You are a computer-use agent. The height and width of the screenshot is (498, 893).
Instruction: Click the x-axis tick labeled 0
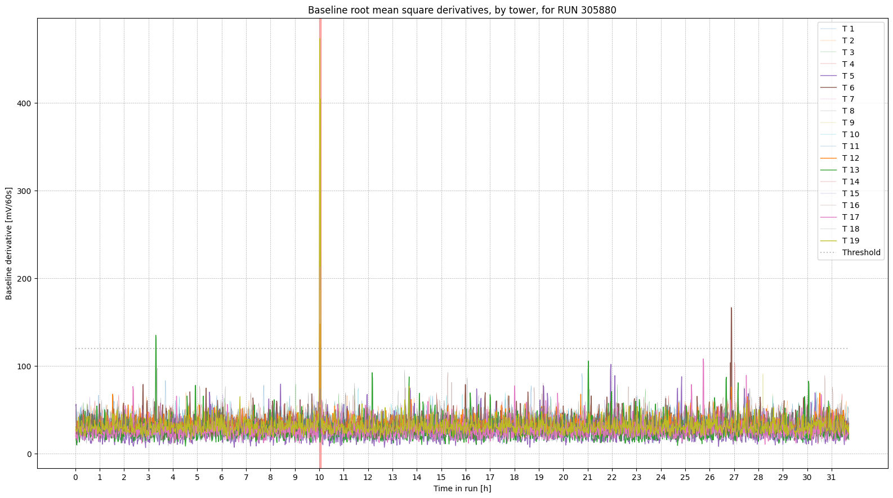pos(75,477)
